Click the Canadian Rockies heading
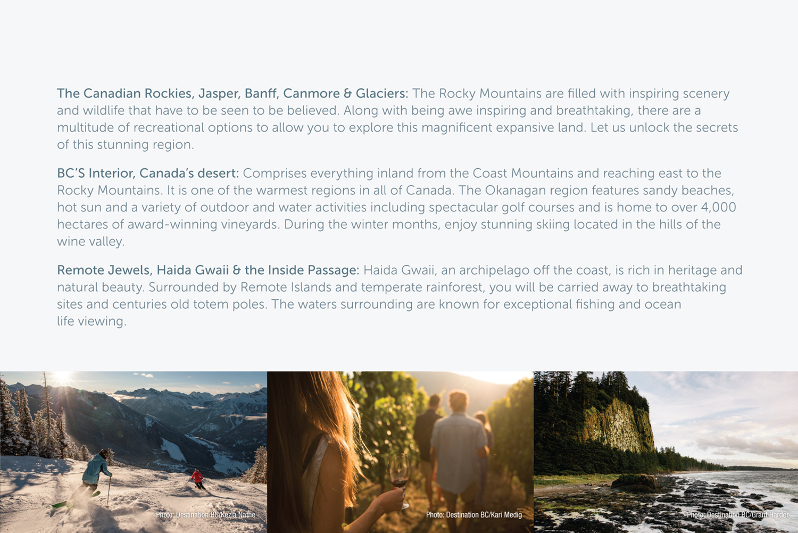The height and width of the screenshot is (533, 798). [x=232, y=93]
